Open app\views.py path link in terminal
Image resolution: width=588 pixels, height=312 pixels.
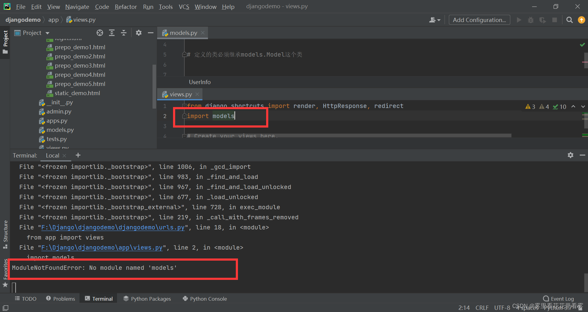[x=102, y=247]
